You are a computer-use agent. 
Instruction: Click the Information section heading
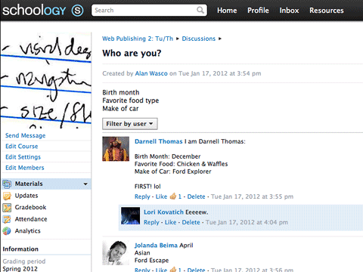[x=20, y=249]
